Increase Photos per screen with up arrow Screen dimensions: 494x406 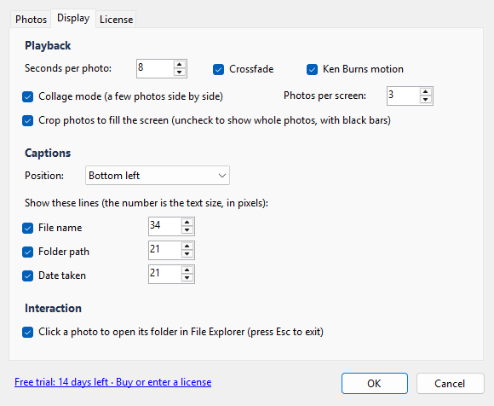(x=426, y=92)
